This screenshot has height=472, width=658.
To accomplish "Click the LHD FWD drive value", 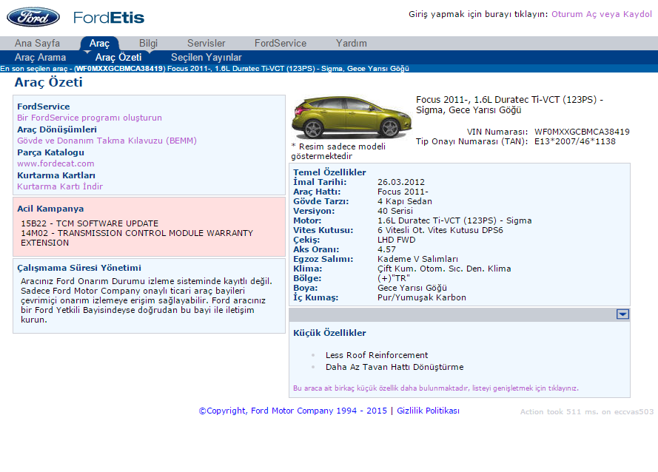I will (x=396, y=240).
